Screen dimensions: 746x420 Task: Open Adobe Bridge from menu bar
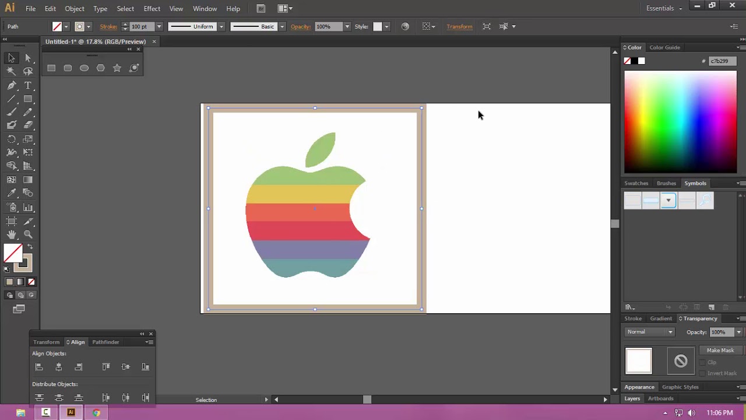pos(261,9)
